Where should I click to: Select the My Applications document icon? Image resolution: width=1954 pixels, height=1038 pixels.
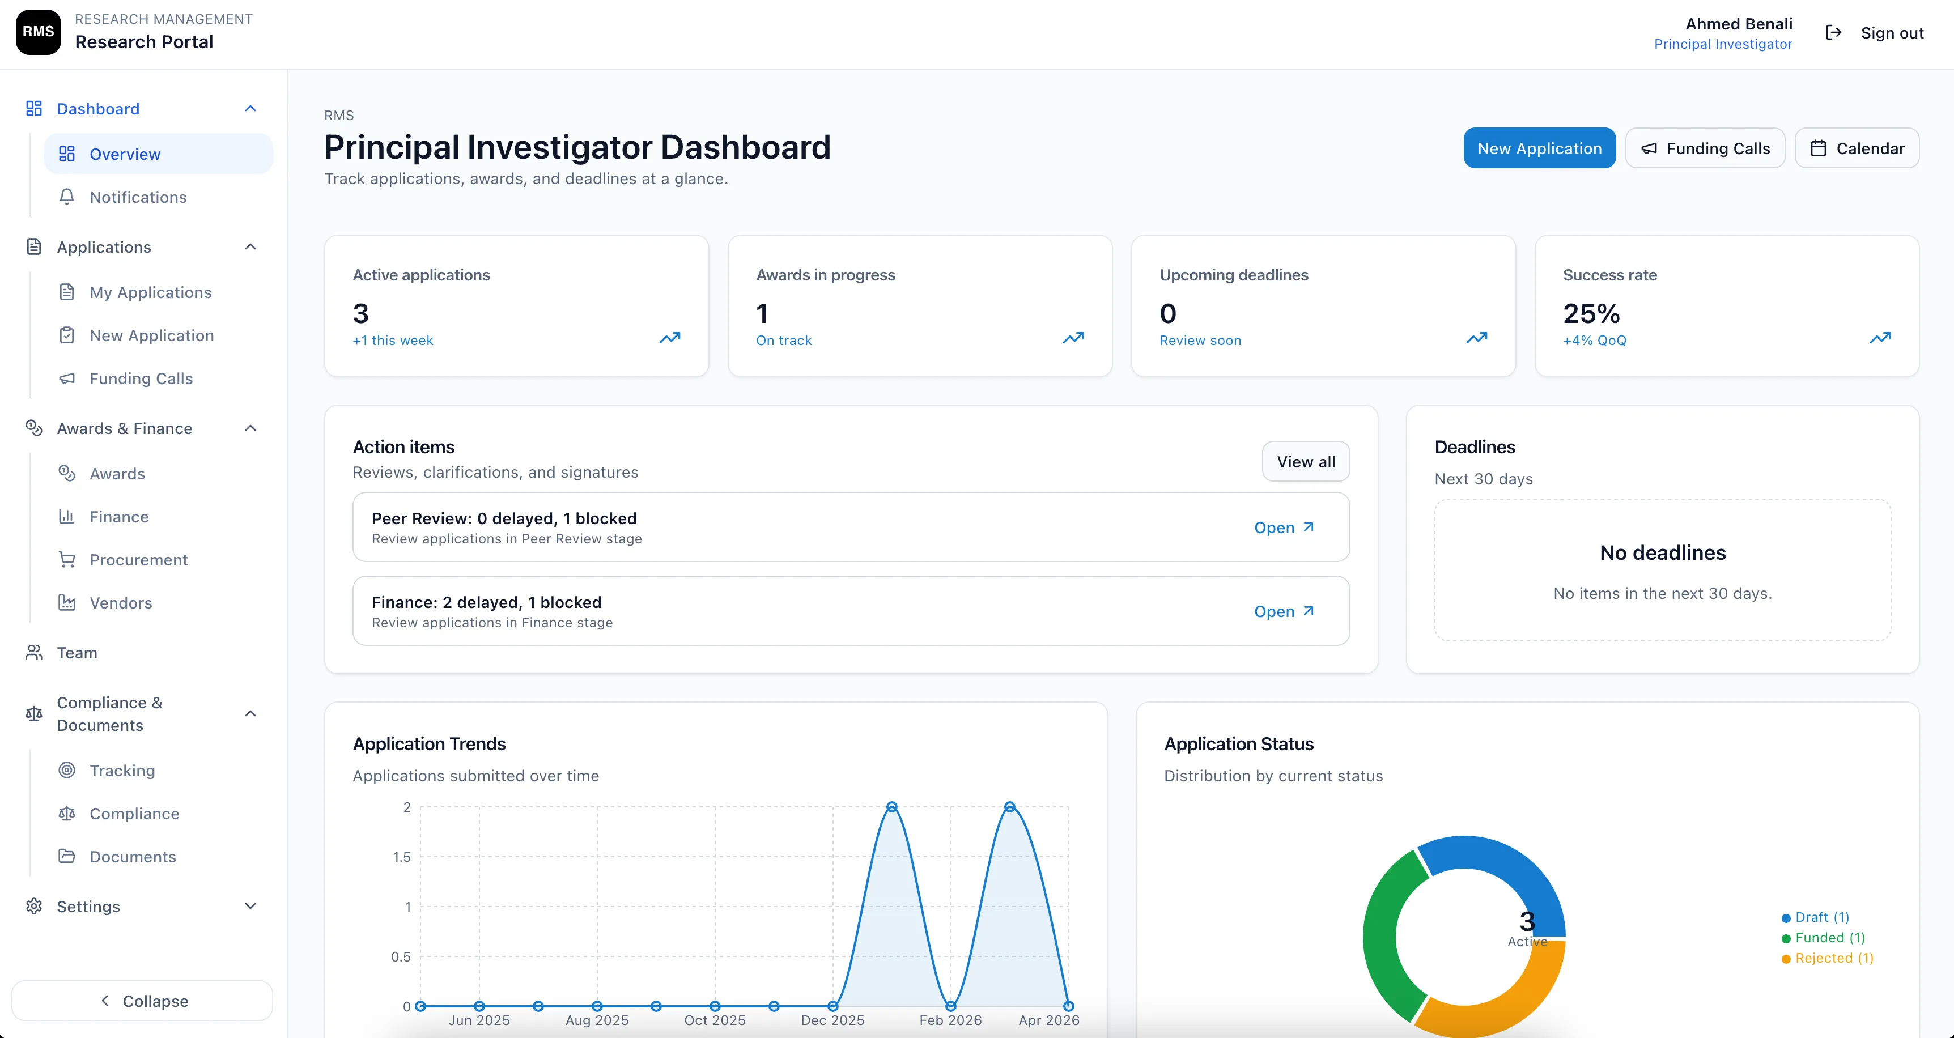click(67, 292)
